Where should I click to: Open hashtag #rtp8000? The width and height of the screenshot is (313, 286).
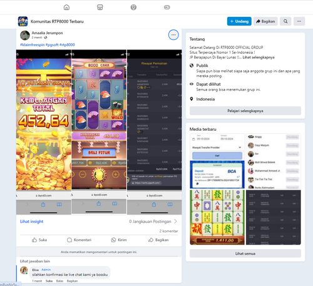(67, 44)
